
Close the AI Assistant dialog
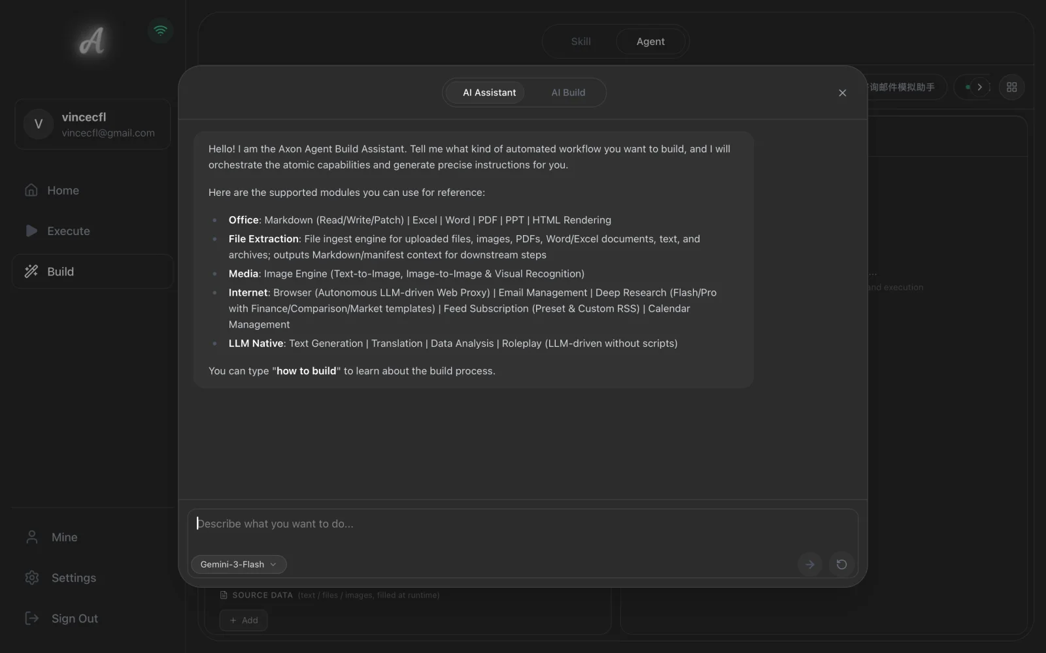click(x=842, y=93)
